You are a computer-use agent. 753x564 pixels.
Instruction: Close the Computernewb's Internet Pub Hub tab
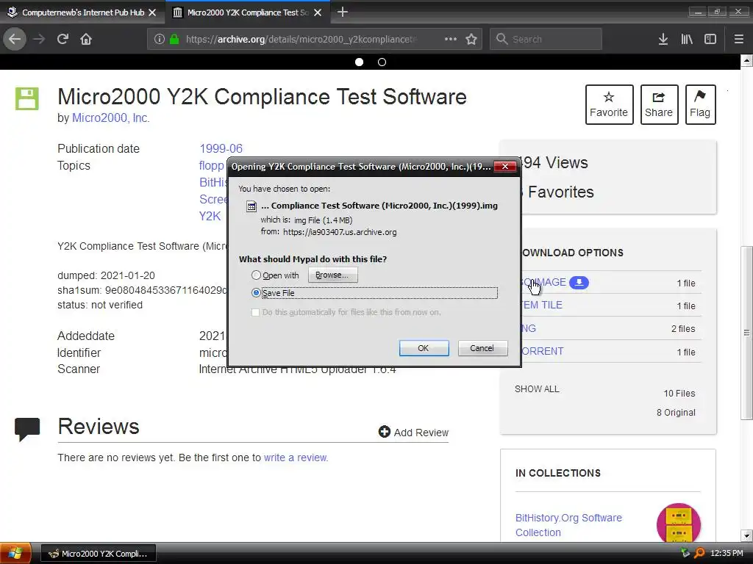click(152, 12)
